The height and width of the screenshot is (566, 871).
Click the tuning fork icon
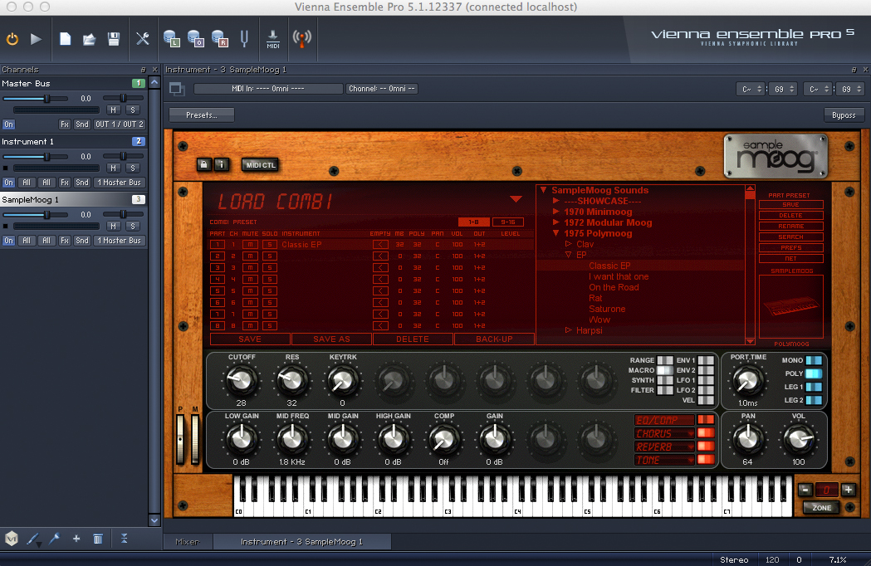point(244,39)
